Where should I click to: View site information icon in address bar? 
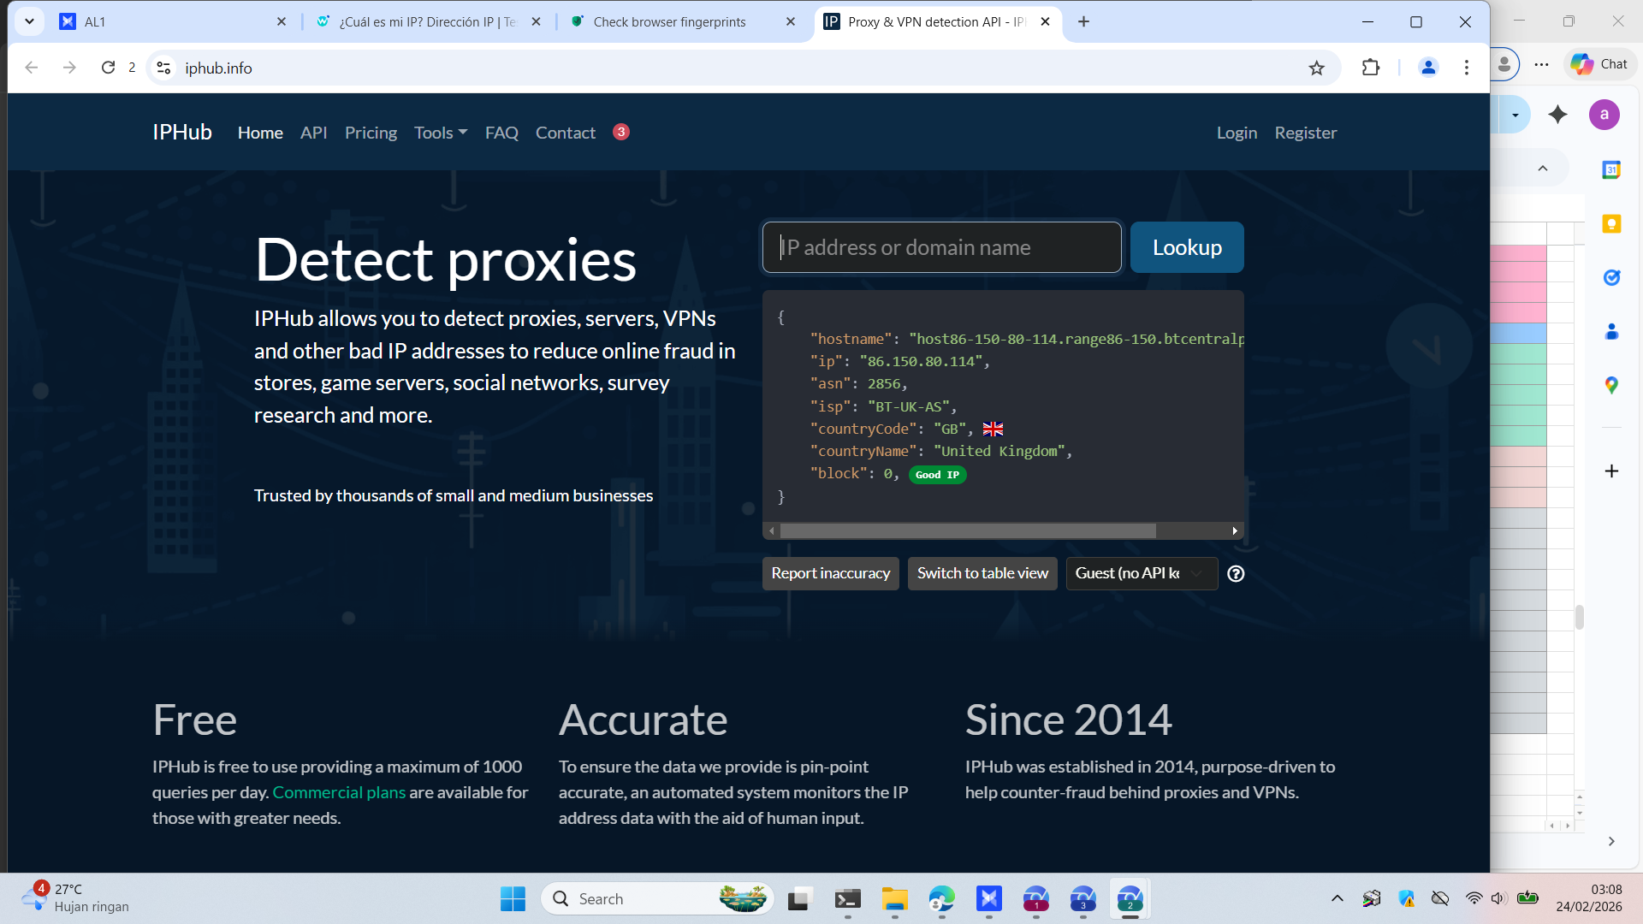(x=163, y=68)
